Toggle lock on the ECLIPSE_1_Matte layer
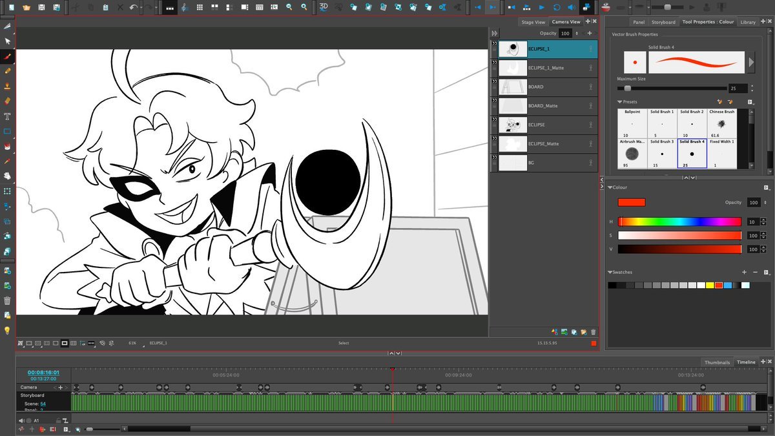This screenshot has width=775, height=436. click(590, 68)
